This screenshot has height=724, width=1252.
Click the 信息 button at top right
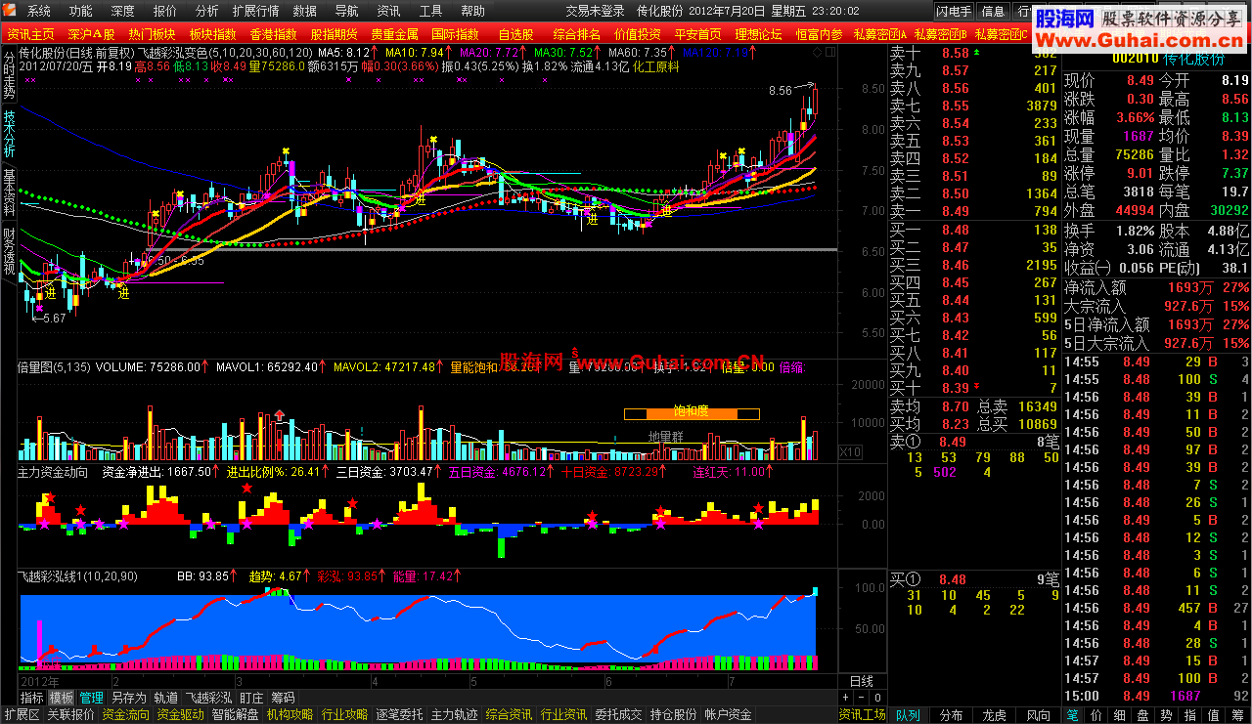[993, 12]
